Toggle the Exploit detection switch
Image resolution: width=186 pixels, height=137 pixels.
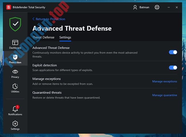(173, 67)
